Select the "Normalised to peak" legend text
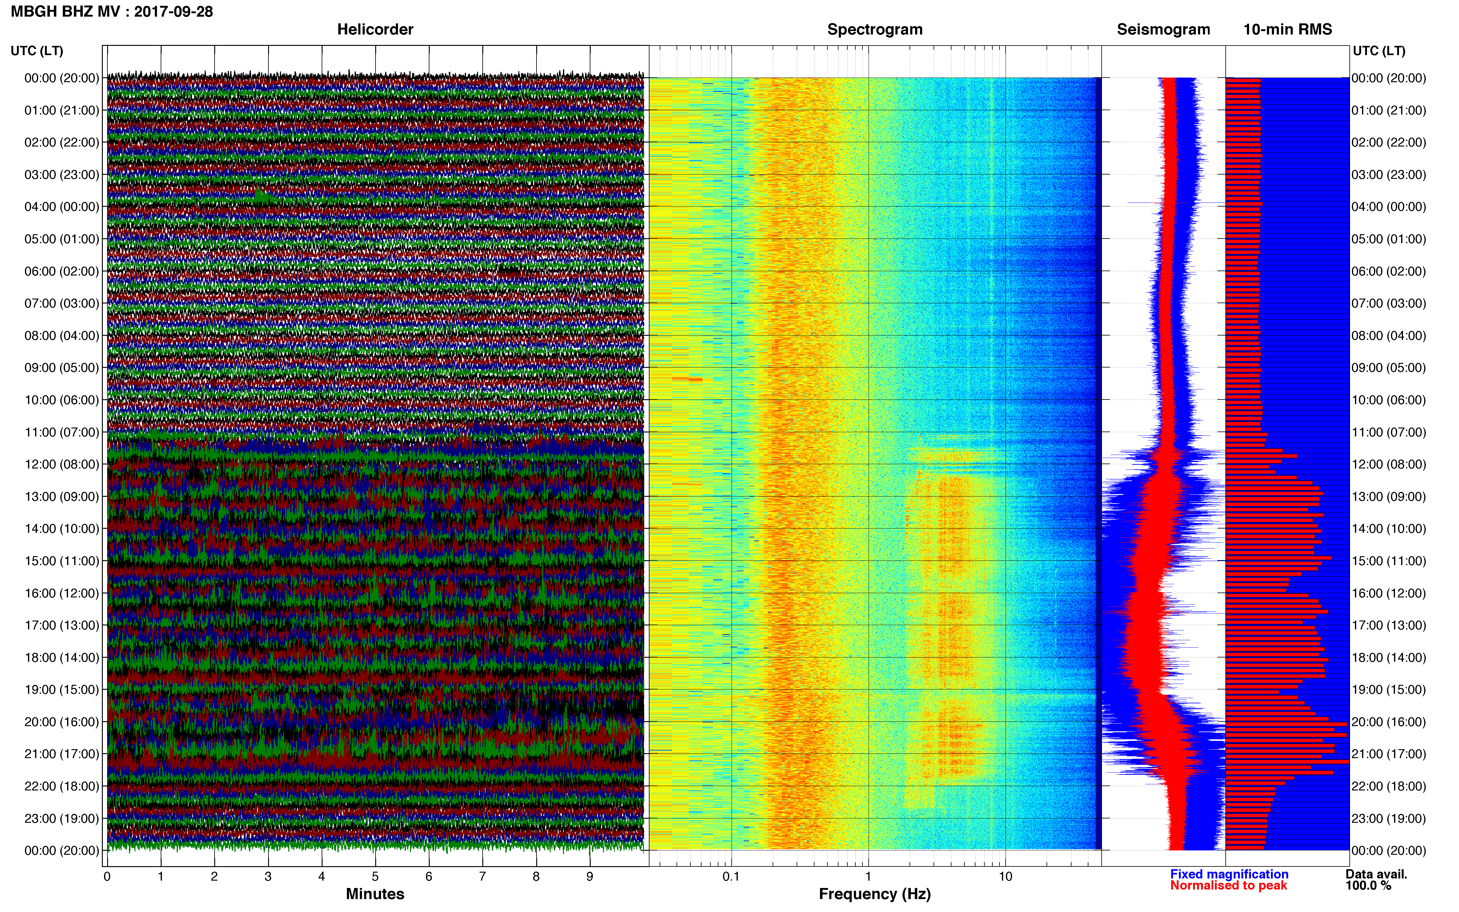Viewport: 1459px width, 912px height. pos(1228,886)
